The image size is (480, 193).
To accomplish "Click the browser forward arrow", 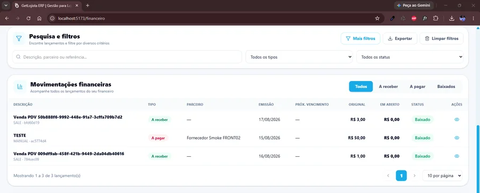I will (18, 18).
